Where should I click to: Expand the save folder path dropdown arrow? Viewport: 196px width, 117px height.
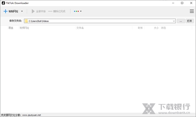pyautogui.click(x=174, y=21)
